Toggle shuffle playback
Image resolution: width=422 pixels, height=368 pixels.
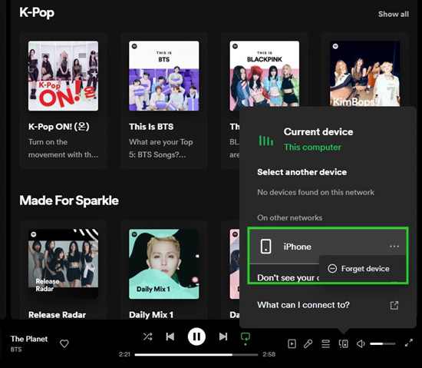click(x=148, y=337)
